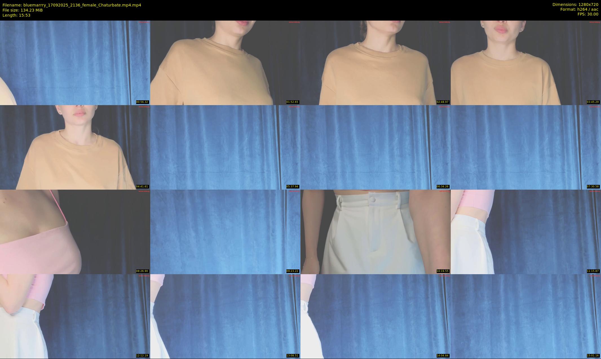The height and width of the screenshot is (359, 601).
Task: Click the FPS 30.00 label
Action: tap(588, 14)
